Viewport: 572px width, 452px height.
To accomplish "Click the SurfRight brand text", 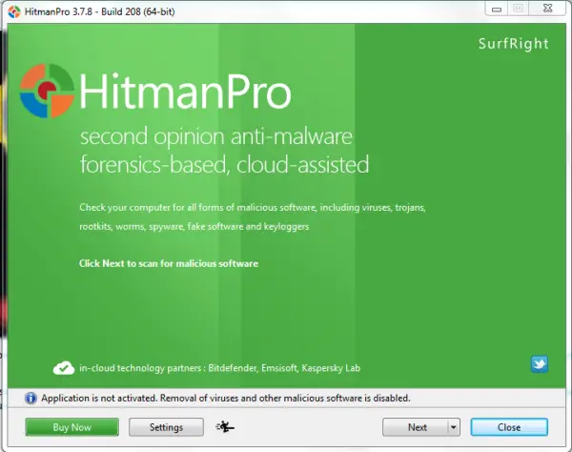I will 513,44.
